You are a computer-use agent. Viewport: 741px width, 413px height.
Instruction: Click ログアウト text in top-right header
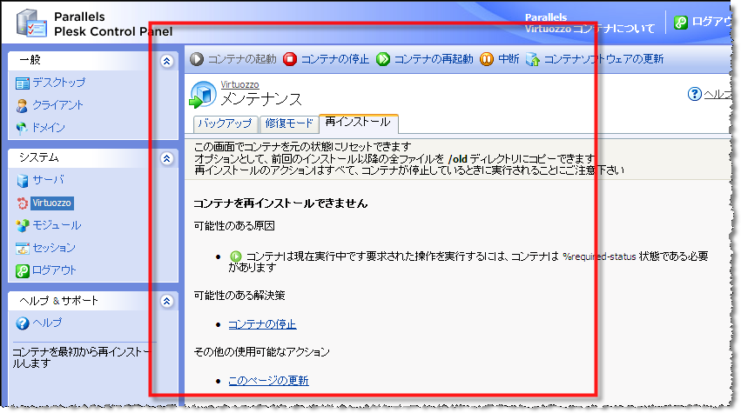(711, 22)
